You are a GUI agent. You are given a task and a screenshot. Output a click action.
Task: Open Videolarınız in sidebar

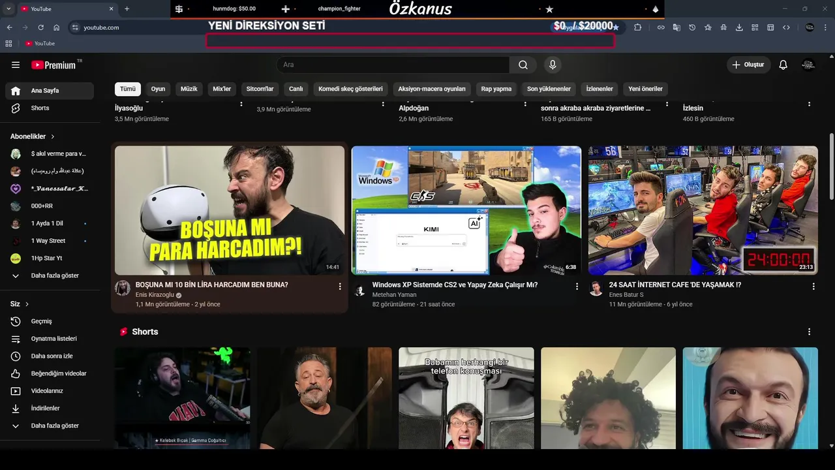[50, 391]
